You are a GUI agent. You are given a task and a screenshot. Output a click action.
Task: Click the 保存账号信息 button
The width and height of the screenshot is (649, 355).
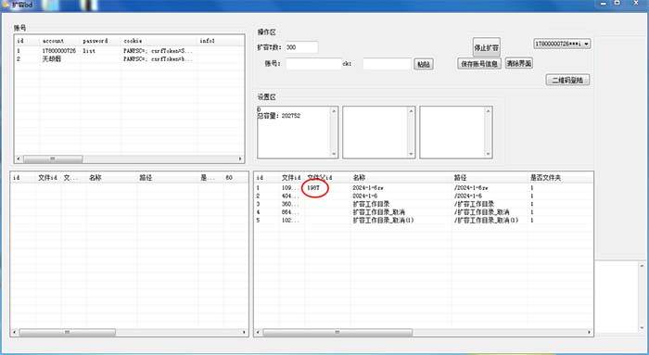(479, 64)
